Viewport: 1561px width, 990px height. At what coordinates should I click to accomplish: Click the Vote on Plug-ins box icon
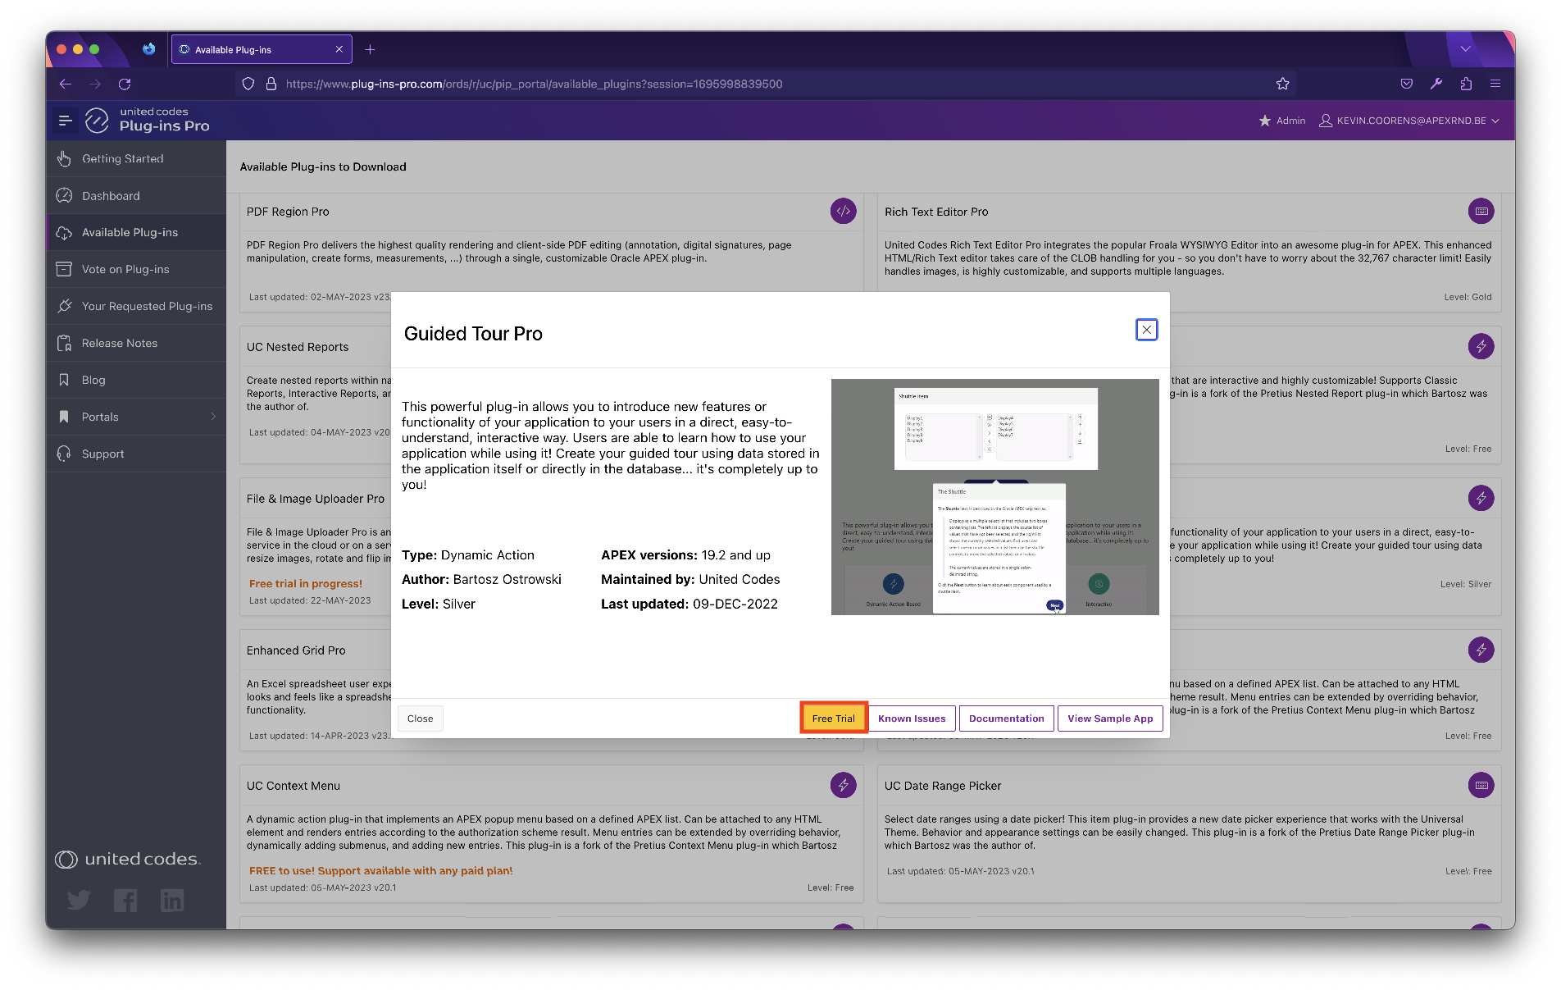pos(64,269)
